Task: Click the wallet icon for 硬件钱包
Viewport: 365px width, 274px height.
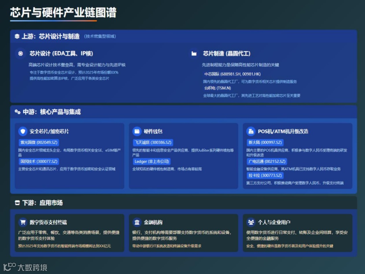Action: pos(137,131)
